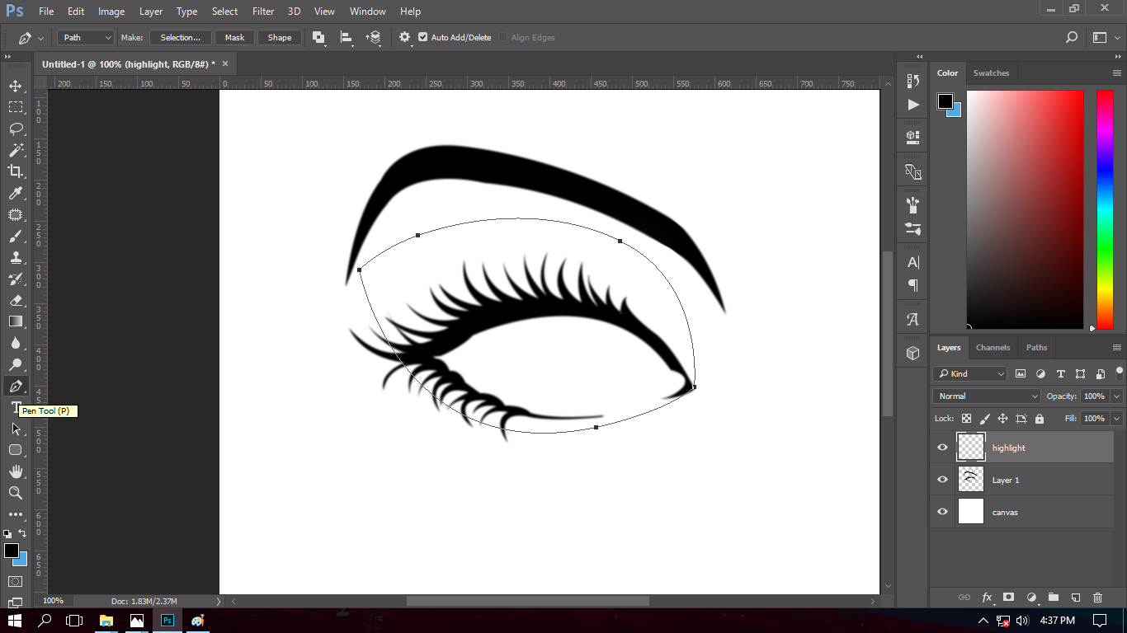The width and height of the screenshot is (1127, 633).
Task: Select the Path Selection arrow tool
Action: [15, 429]
